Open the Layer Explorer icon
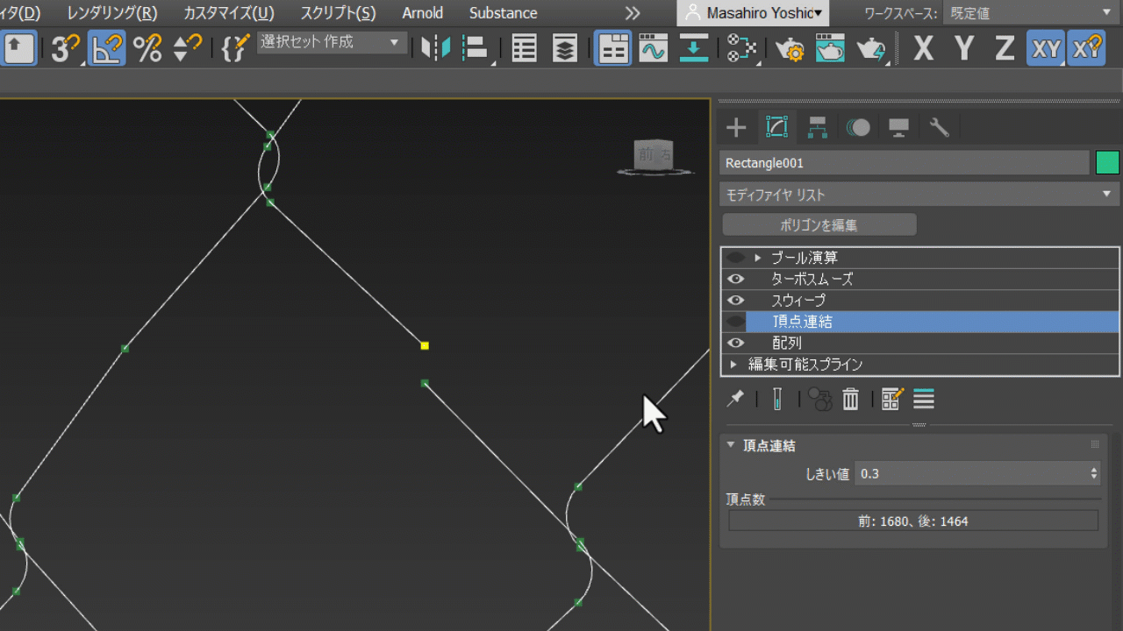Screen dimensions: 1123x631 pos(565,48)
